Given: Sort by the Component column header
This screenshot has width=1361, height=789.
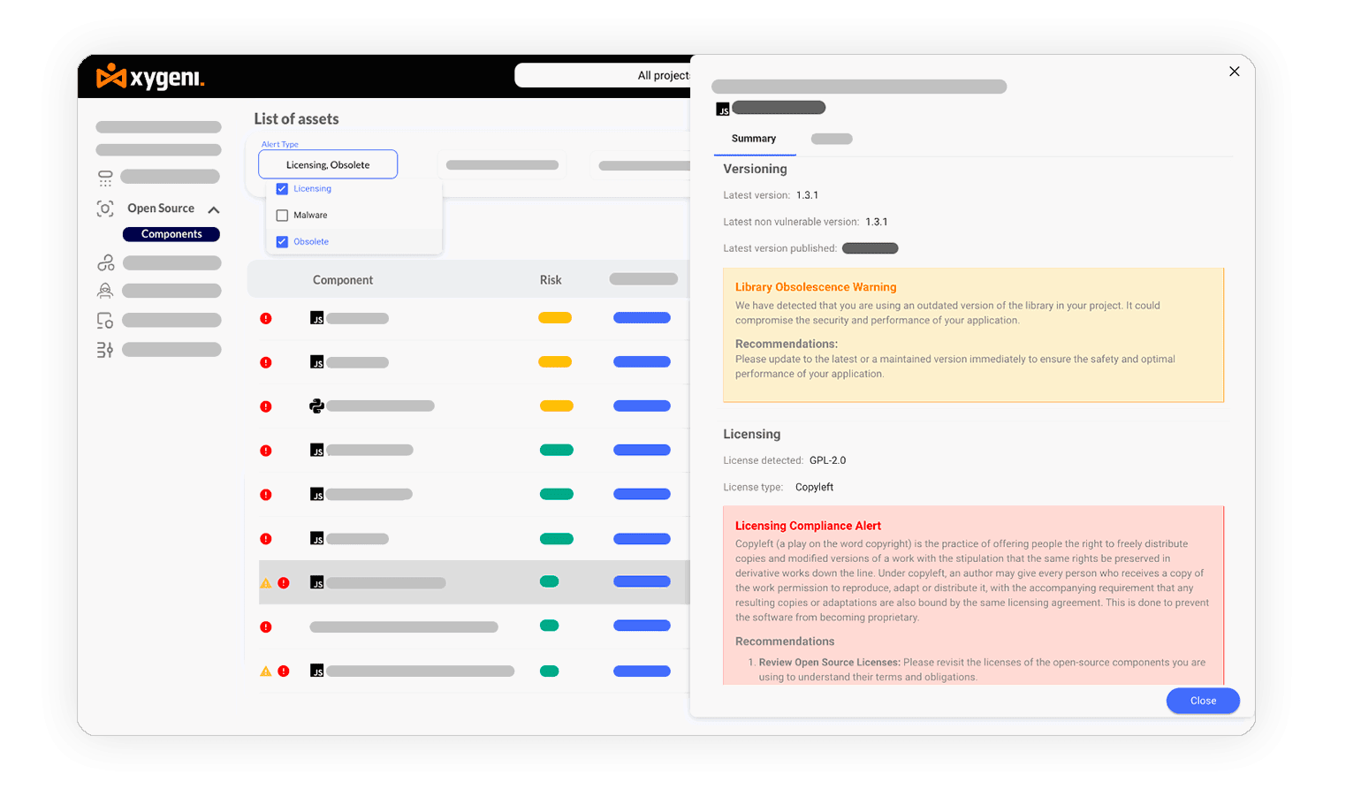Looking at the screenshot, I should point(343,280).
